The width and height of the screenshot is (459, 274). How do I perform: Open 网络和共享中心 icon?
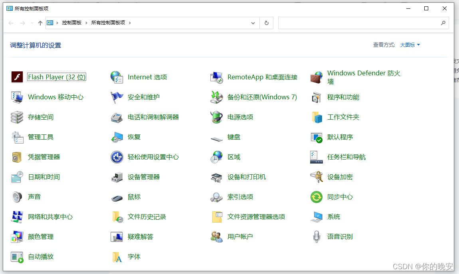pyautogui.click(x=17, y=217)
